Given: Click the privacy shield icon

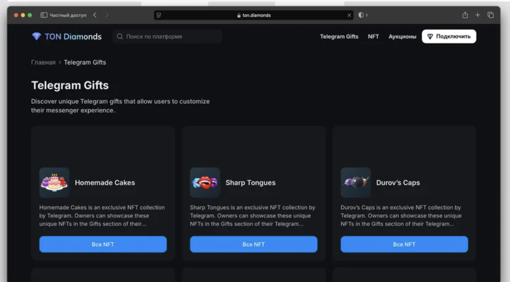Looking at the screenshot, I should point(361,15).
